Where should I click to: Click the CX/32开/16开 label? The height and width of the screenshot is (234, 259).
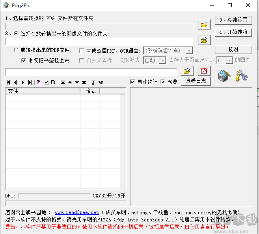(x=109, y=196)
